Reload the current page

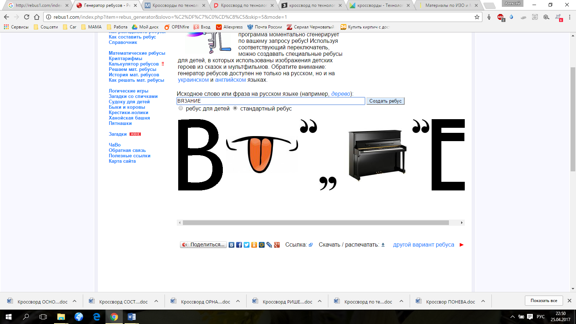click(27, 17)
